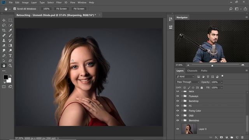Create new fill or adjustment layer
This screenshot has width=249, height=140.
(x=226, y=137)
